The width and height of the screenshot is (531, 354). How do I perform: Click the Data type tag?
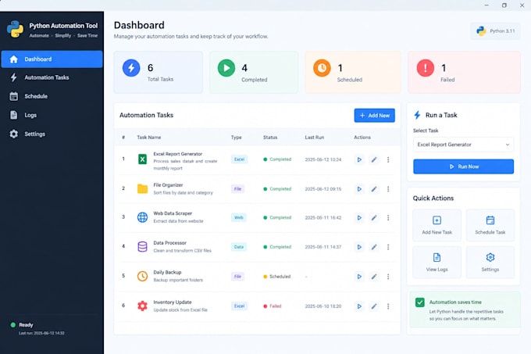coord(239,247)
